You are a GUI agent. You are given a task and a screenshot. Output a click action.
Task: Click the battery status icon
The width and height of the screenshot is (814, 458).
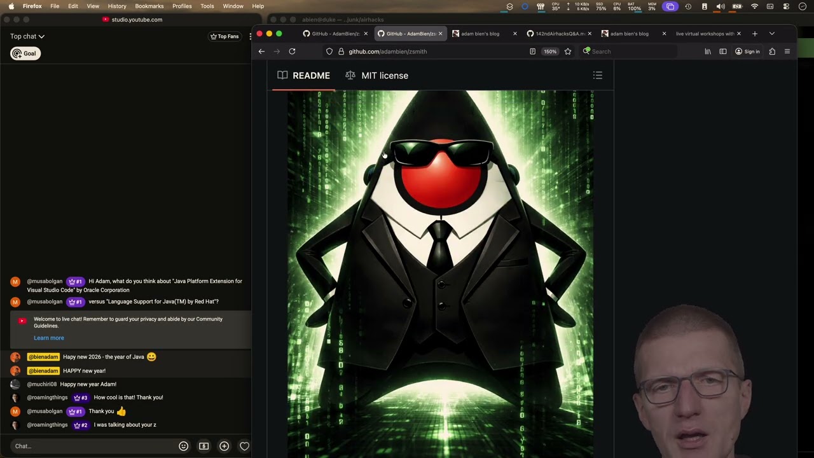(x=737, y=6)
